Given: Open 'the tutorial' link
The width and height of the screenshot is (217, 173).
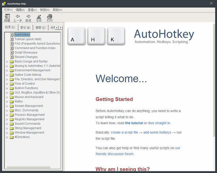Looking at the screenshot, I should (134, 123).
